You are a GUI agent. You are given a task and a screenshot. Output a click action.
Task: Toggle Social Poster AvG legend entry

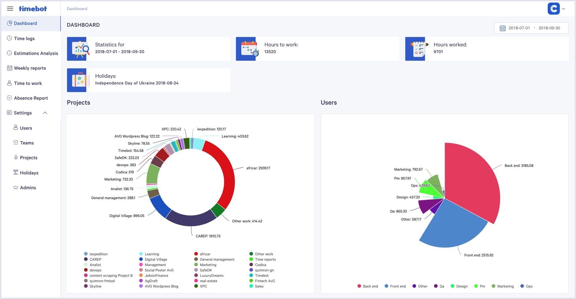tap(157, 270)
